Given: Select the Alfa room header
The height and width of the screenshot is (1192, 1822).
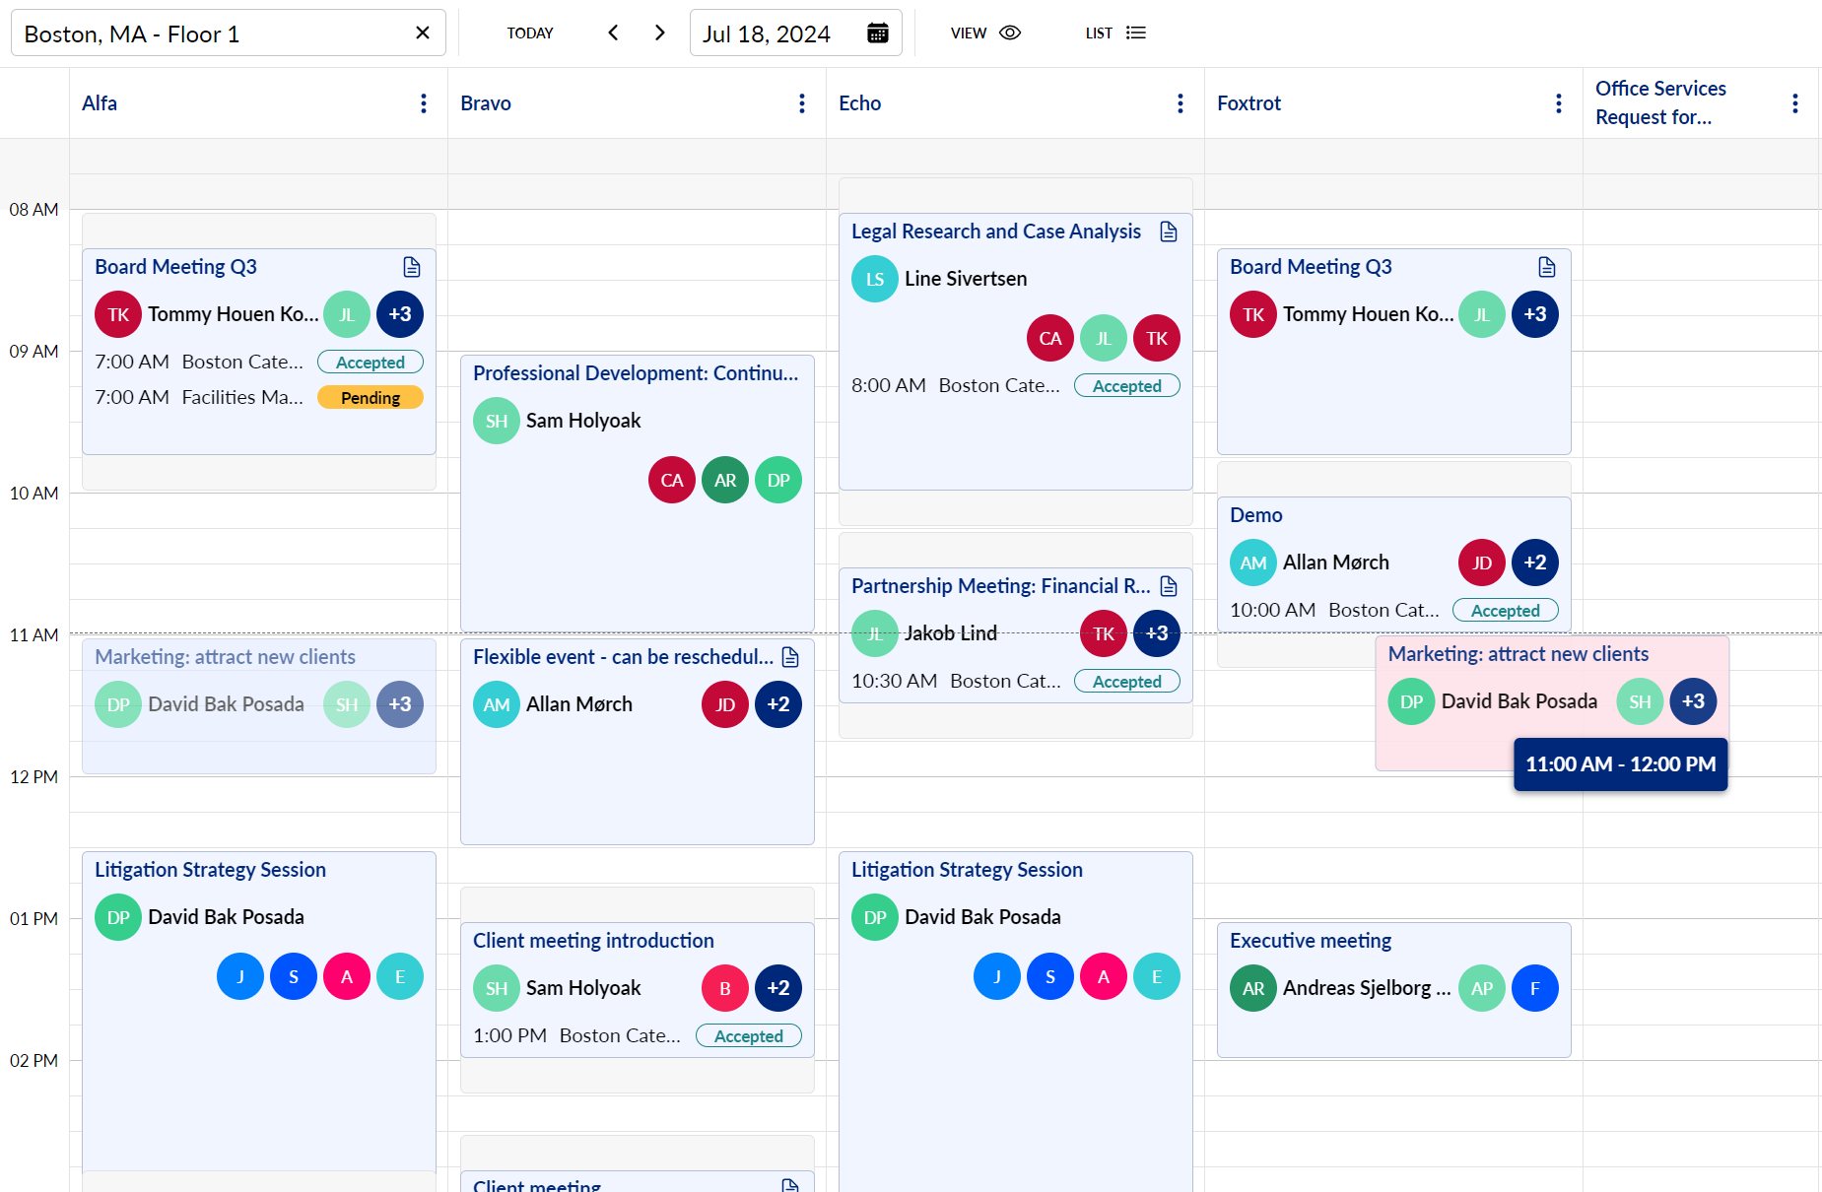Looking at the screenshot, I should pyautogui.click(x=100, y=103).
